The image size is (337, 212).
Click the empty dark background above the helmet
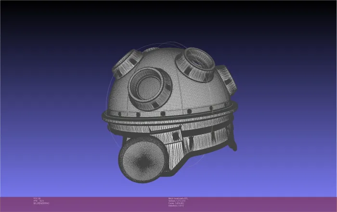pyautogui.click(x=168, y=19)
